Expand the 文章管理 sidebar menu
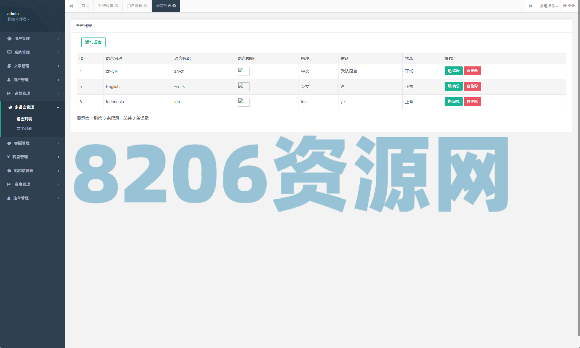580x348 pixels. click(x=33, y=66)
